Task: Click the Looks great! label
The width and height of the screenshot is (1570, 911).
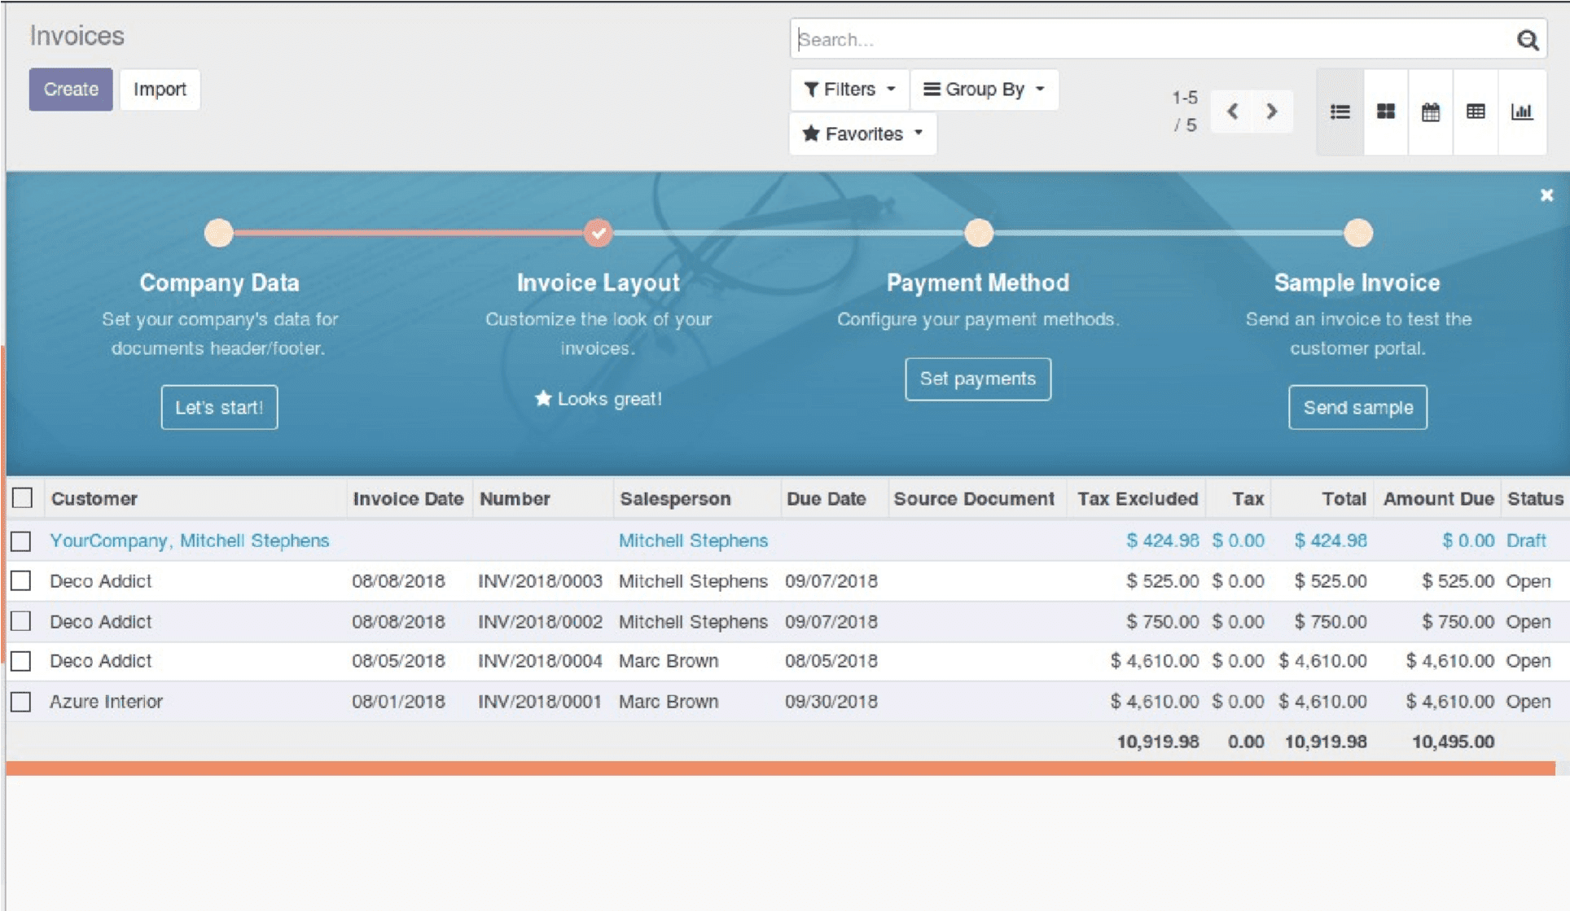Action: 599,399
